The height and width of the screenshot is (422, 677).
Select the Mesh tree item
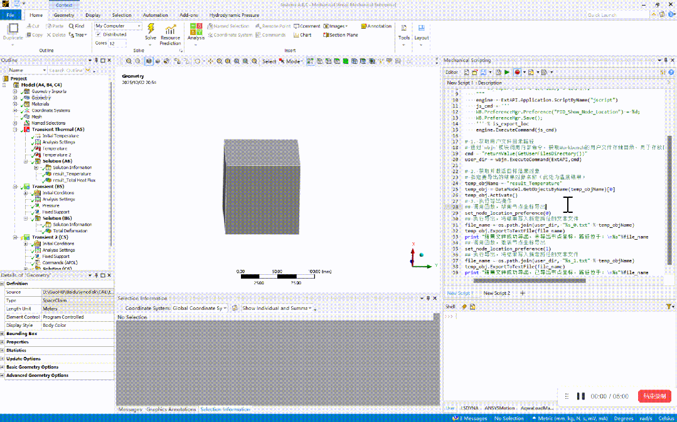(36, 117)
